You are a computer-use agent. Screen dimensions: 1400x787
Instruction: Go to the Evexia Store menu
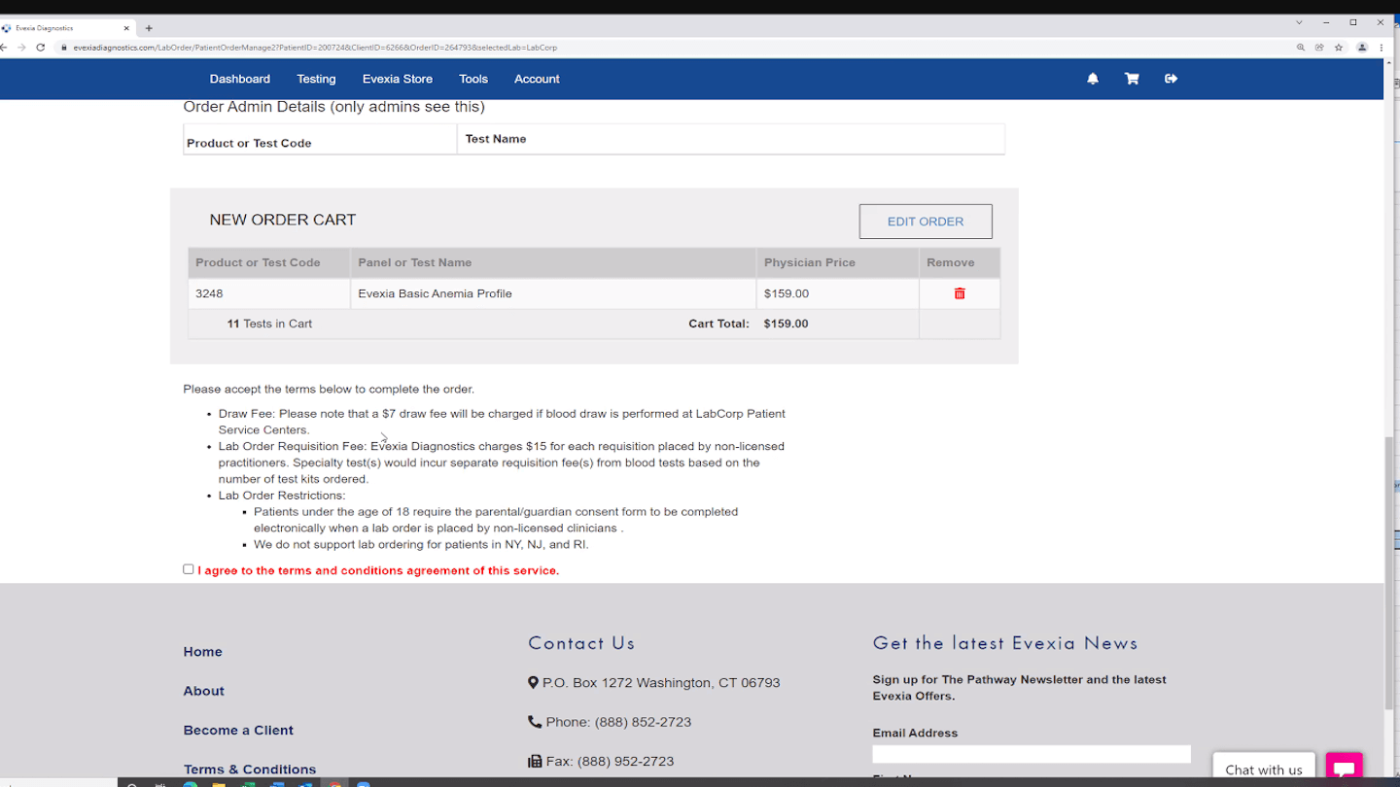pyautogui.click(x=397, y=79)
